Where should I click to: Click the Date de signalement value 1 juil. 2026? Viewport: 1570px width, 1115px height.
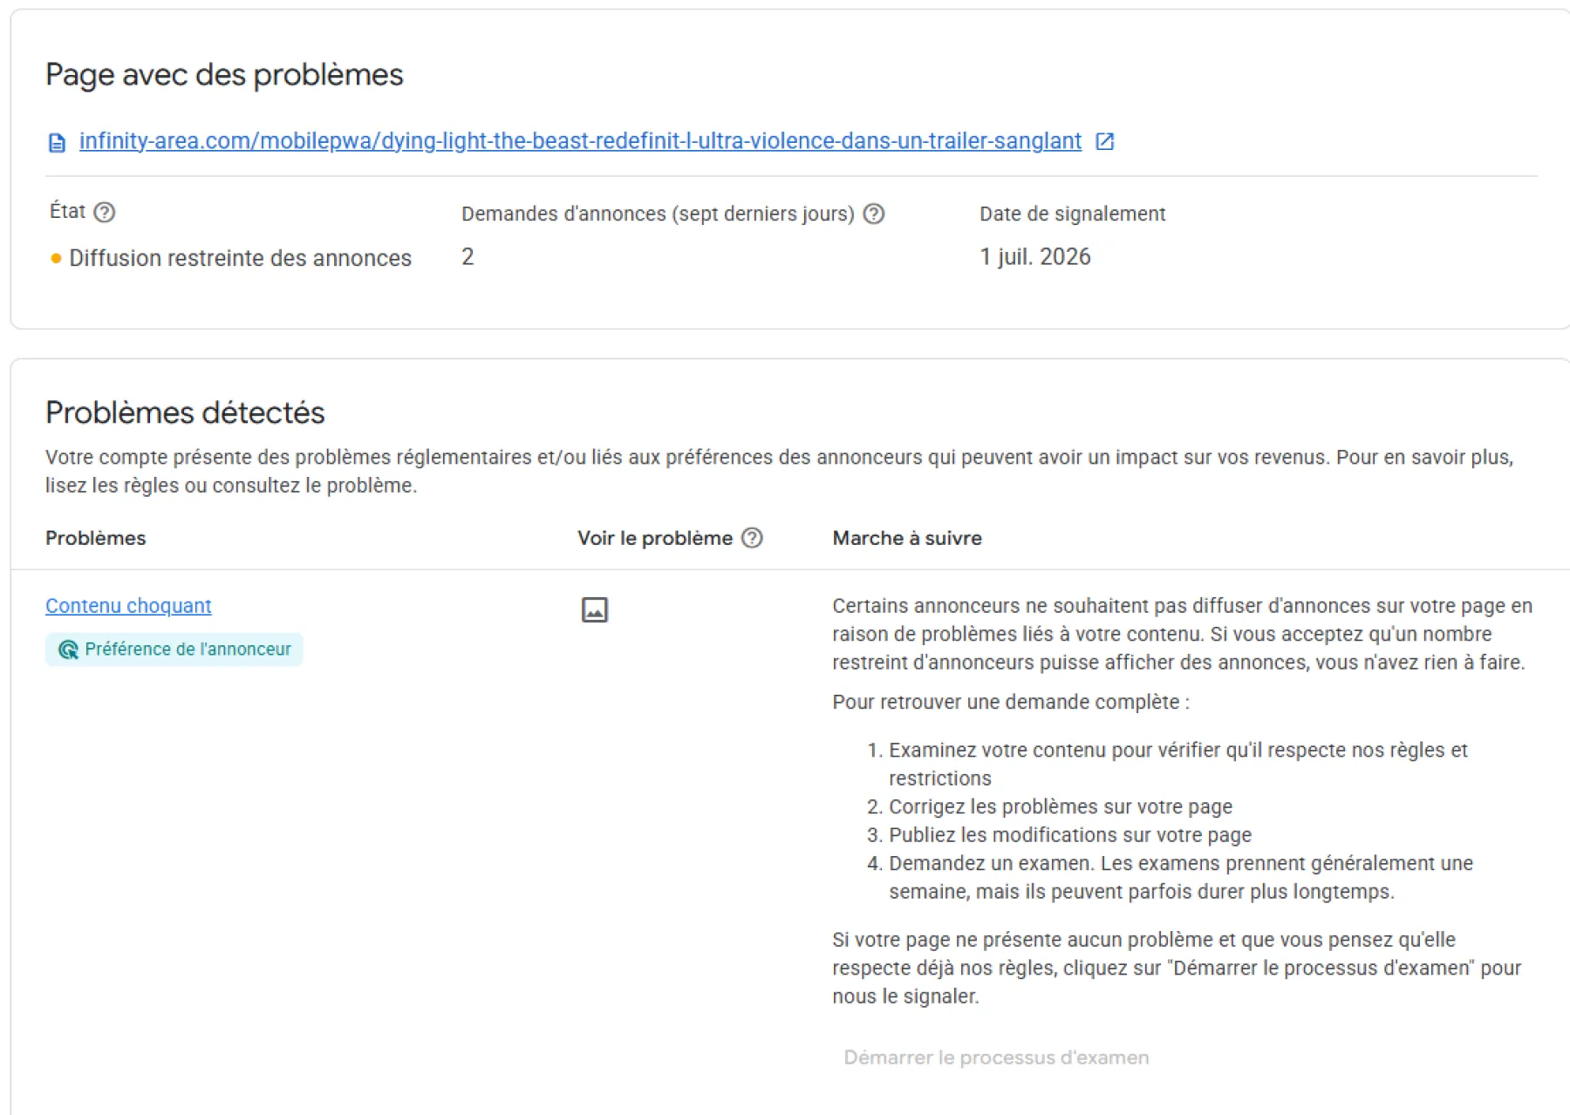(x=1035, y=256)
